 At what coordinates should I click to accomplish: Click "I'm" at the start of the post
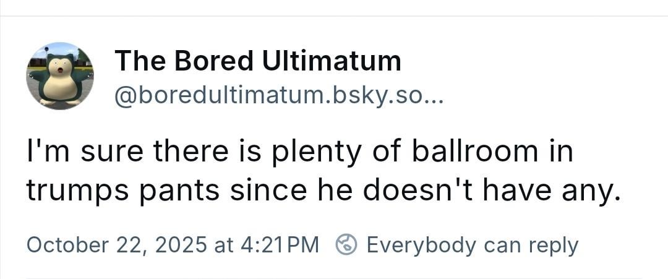click(x=44, y=152)
